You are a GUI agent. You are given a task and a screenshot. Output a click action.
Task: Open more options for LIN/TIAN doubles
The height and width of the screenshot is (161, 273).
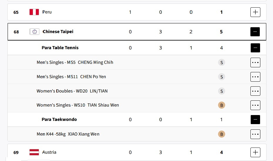(255, 91)
